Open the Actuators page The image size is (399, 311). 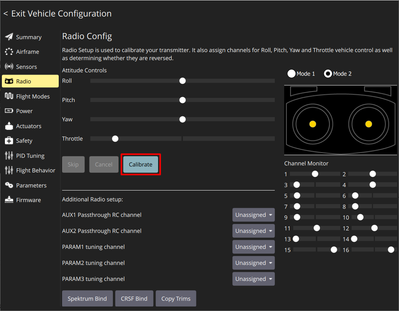click(9, 126)
